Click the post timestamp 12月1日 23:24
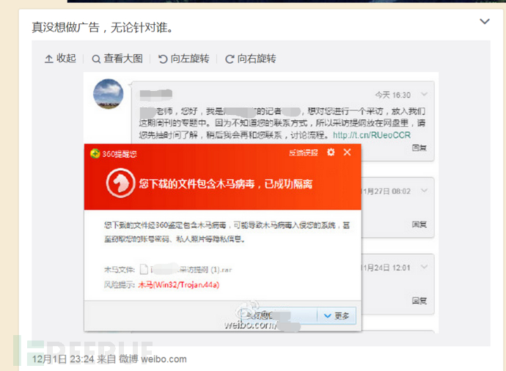This screenshot has height=371, width=506. [x=63, y=359]
